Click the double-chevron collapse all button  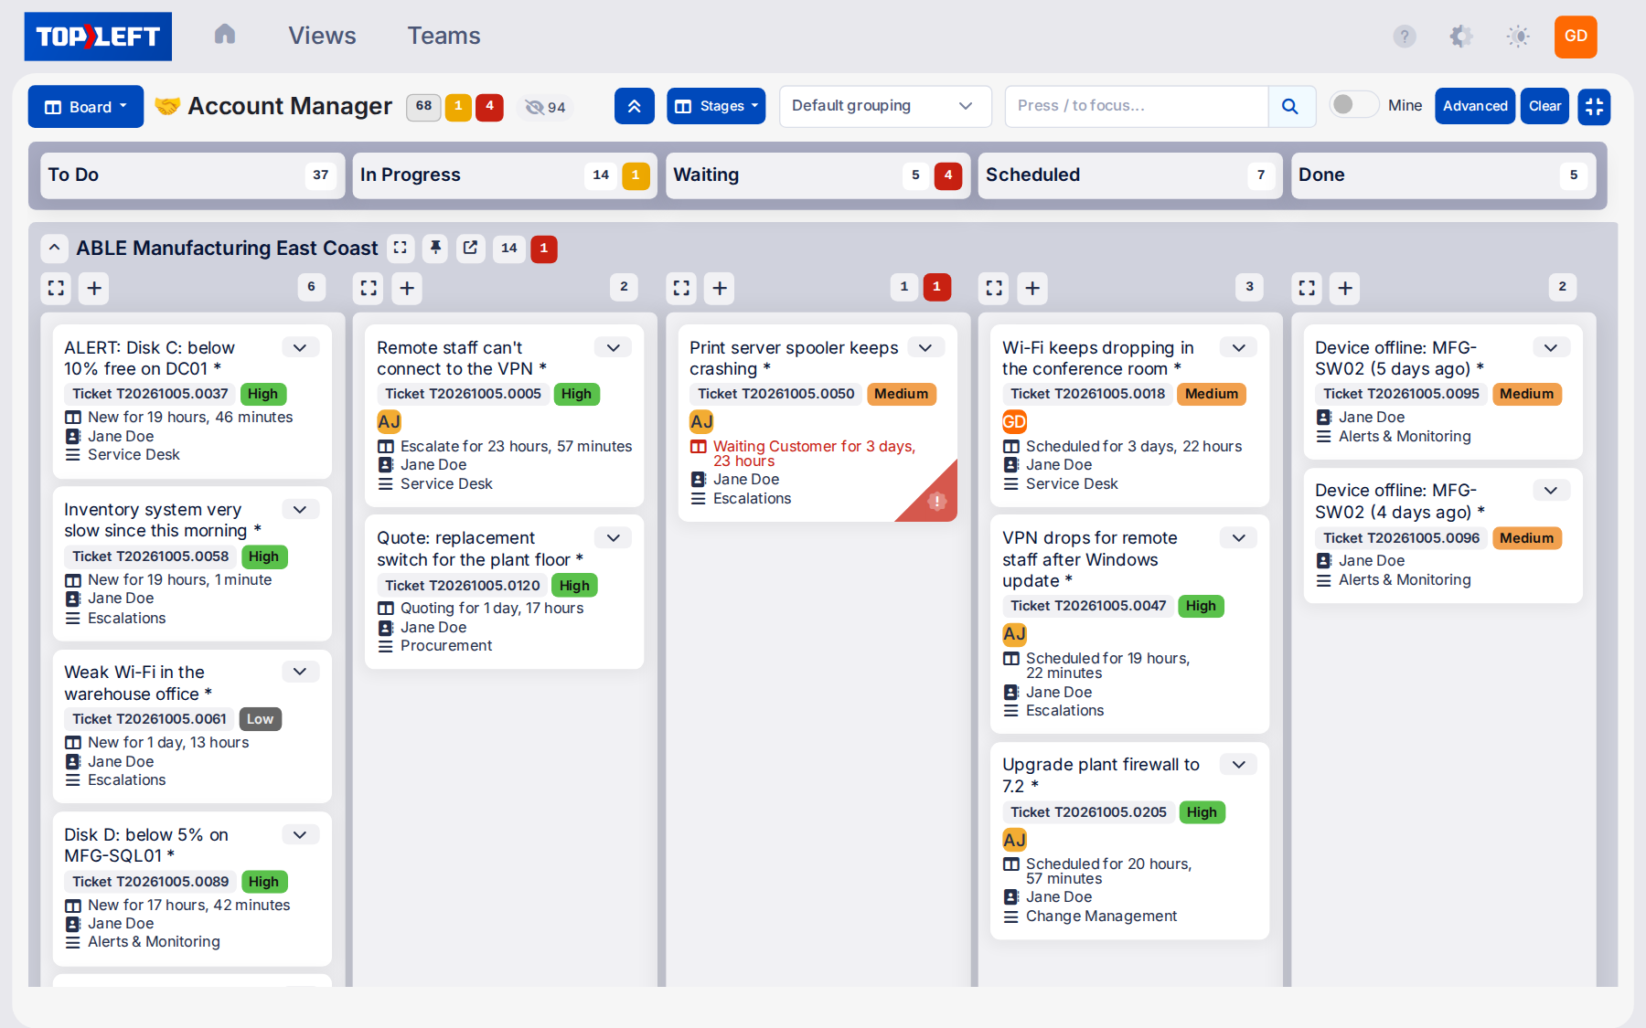click(x=635, y=106)
